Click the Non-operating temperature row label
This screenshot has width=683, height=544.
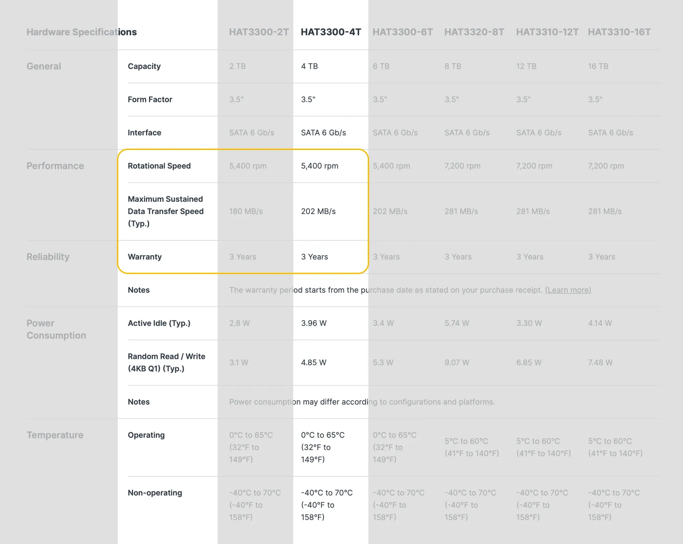tap(155, 493)
